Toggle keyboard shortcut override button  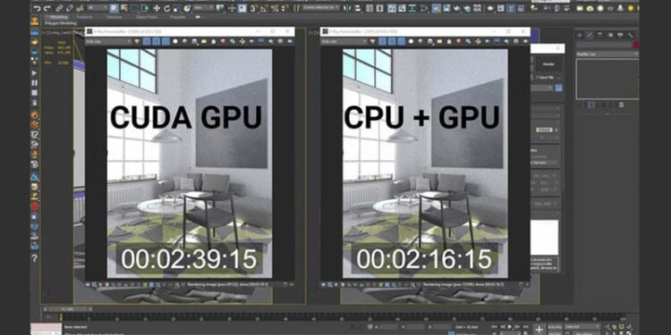(x=242, y=8)
